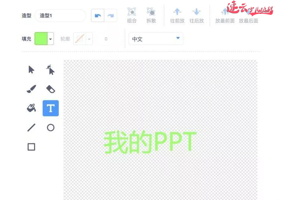Move object forward with 往前放
285x200 pixels.
[x=177, y=15]
